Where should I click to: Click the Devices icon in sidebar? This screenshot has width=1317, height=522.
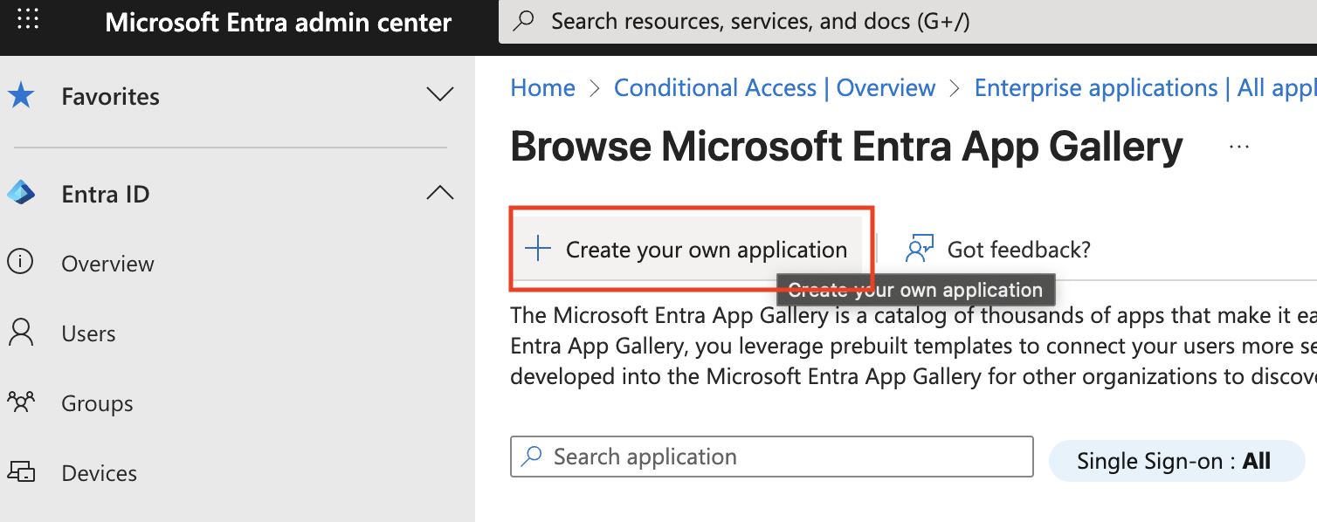[x=21, y=472]
